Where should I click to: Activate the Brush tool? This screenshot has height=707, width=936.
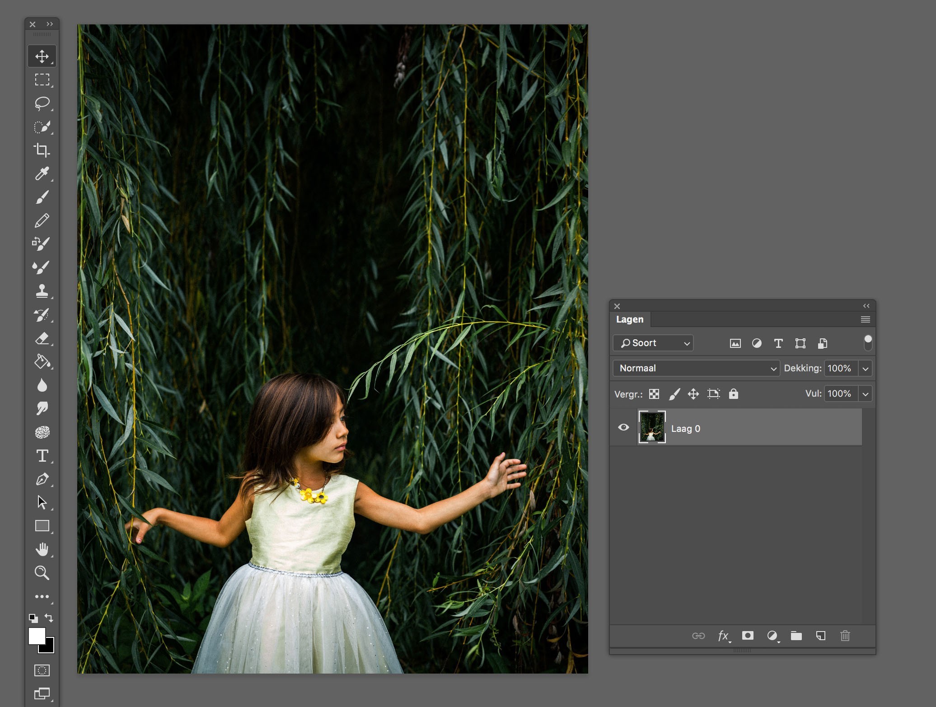click(43, 197)
